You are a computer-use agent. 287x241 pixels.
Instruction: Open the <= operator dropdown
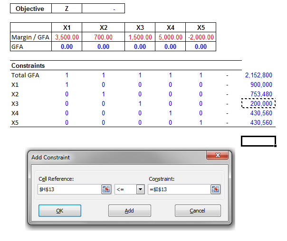tap(140, 189)
